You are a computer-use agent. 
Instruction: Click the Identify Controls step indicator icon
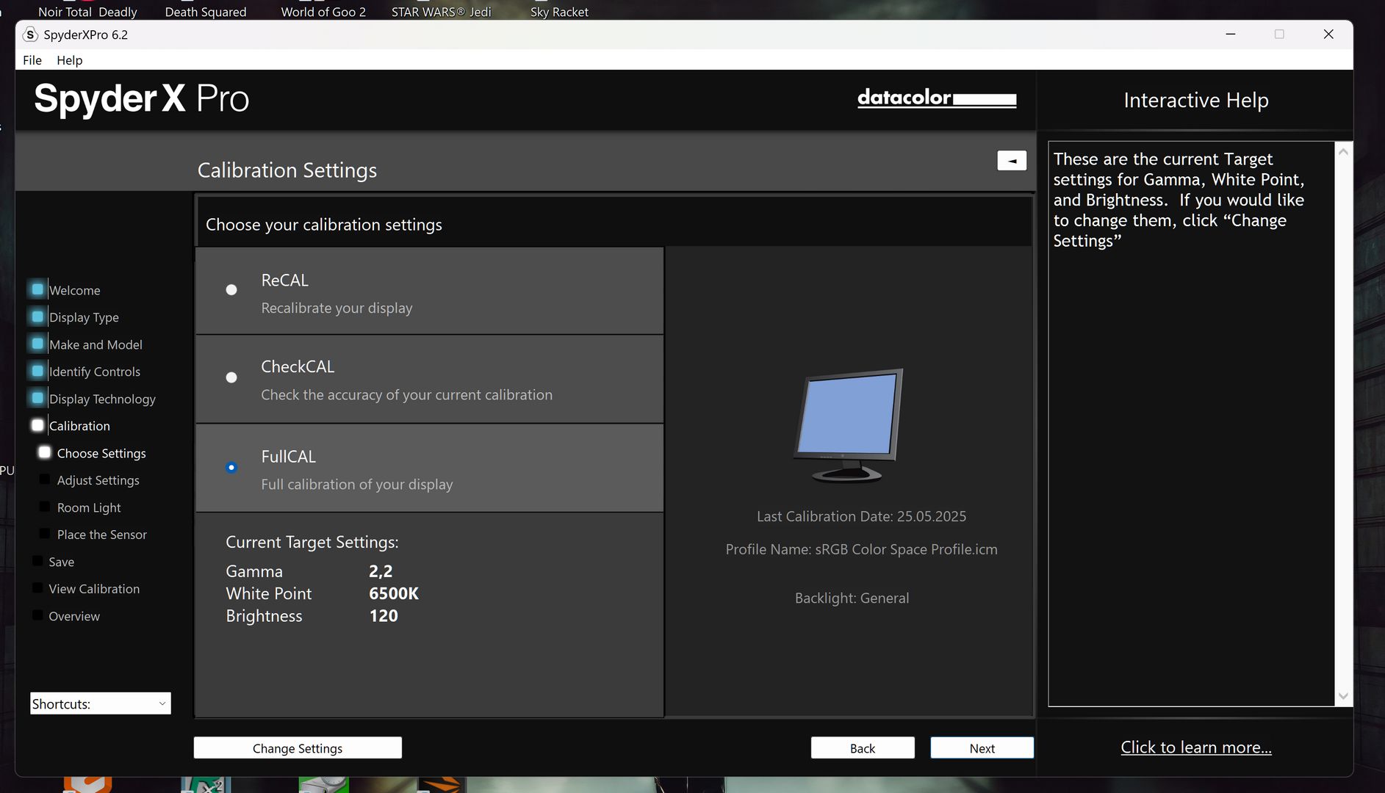click(x=37, y=371)
